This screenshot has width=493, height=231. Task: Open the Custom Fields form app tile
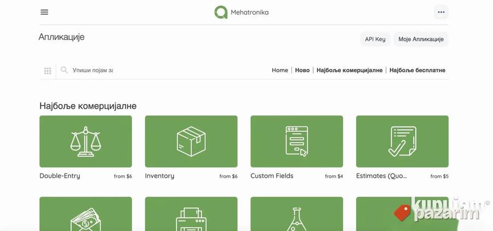(296, 141)
